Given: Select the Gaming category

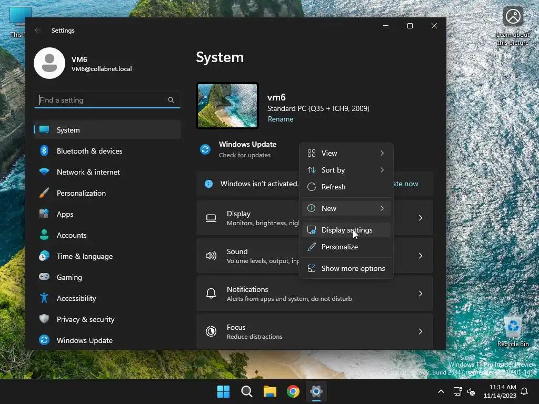Looking at the screenshot, I should [107, 277].
